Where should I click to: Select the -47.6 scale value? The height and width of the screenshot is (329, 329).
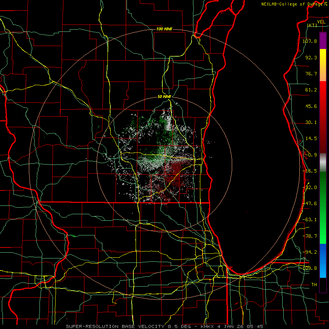pyautogui.click(x=310, y=204)
